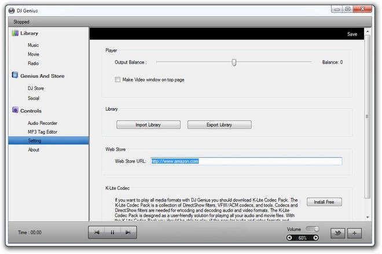The width and height of the screenshot is (382, 254).
Task: Open the DJ Store page
Action: pos(36,88)
